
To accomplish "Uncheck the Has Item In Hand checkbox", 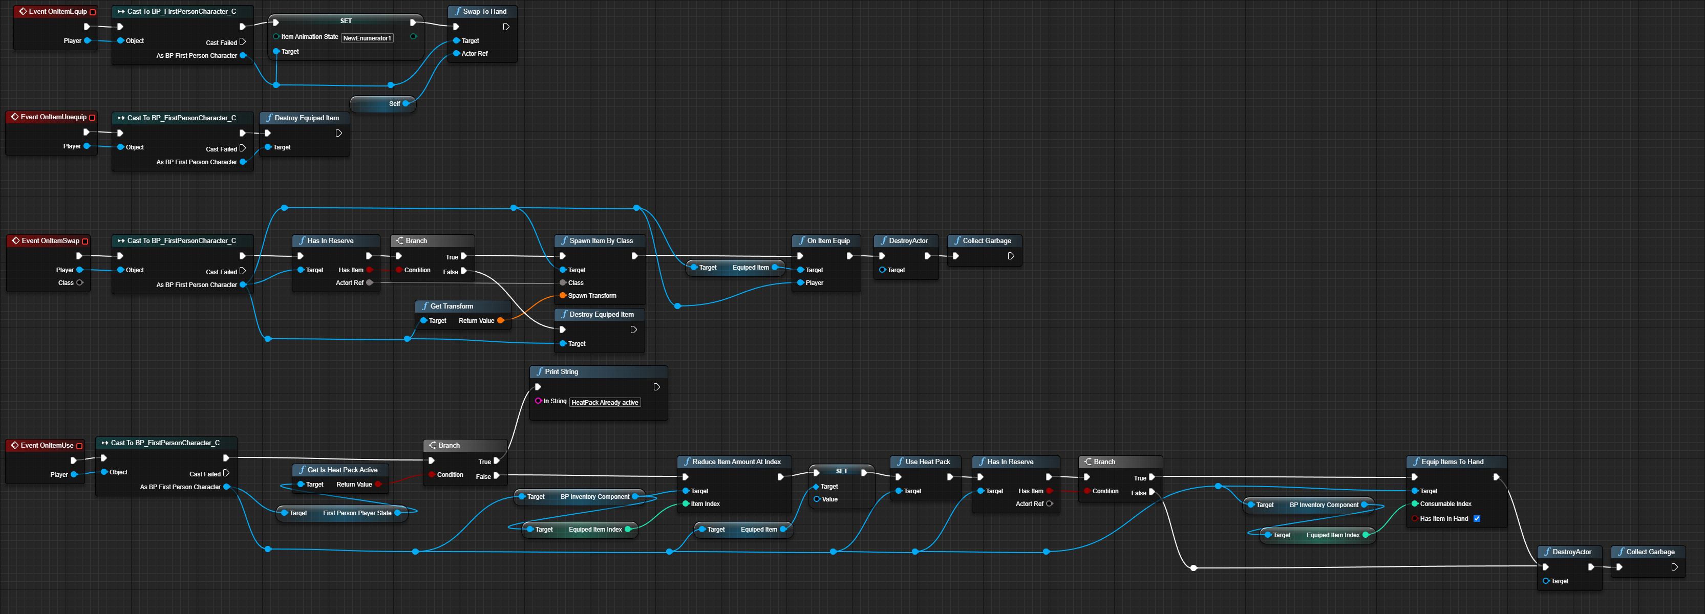I will [x=1477, y=519].
